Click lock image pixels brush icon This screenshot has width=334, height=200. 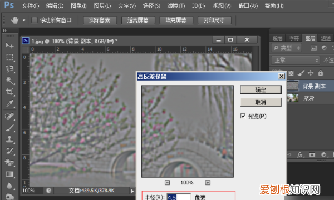point(301,73)
